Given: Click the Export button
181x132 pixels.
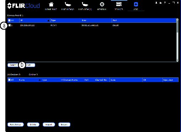Looking at the screenshot, I should [64, 125].
